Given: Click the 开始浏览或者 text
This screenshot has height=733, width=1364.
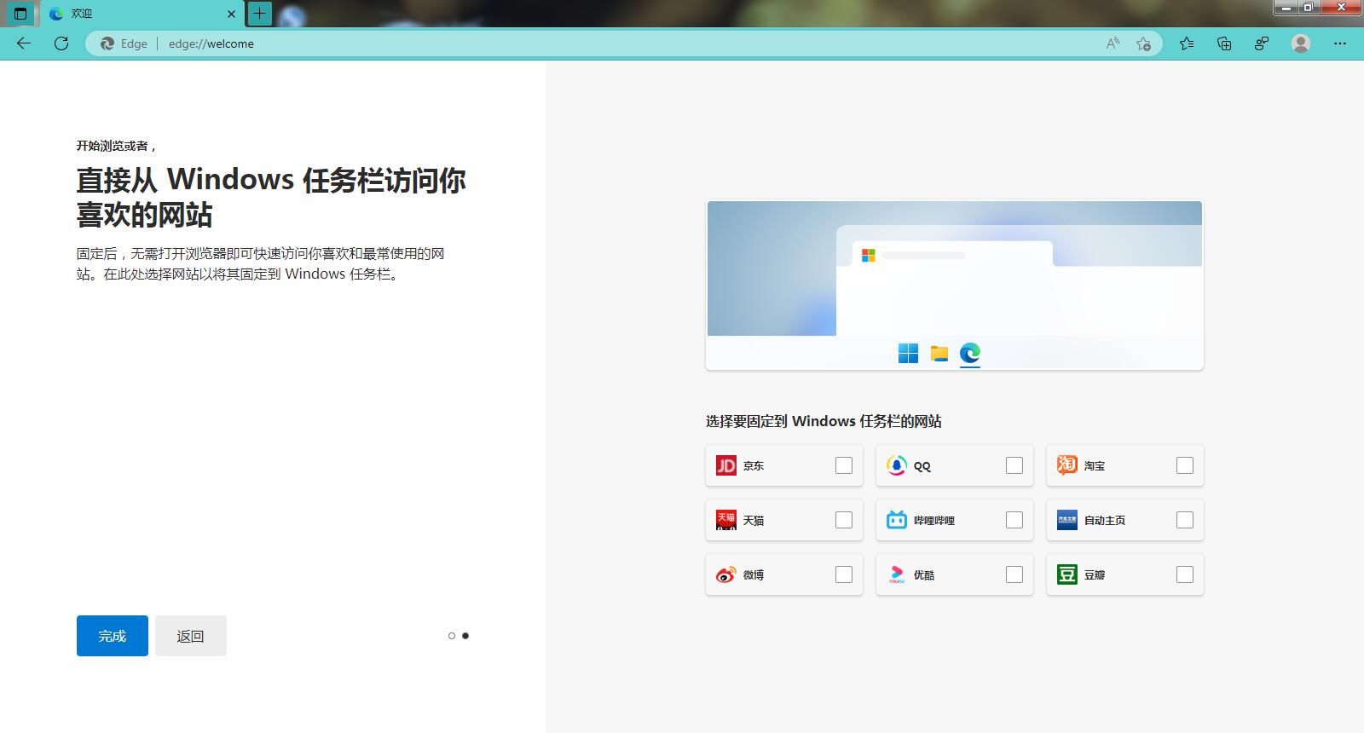Looking at the screenshot, I should click(116, 146).
